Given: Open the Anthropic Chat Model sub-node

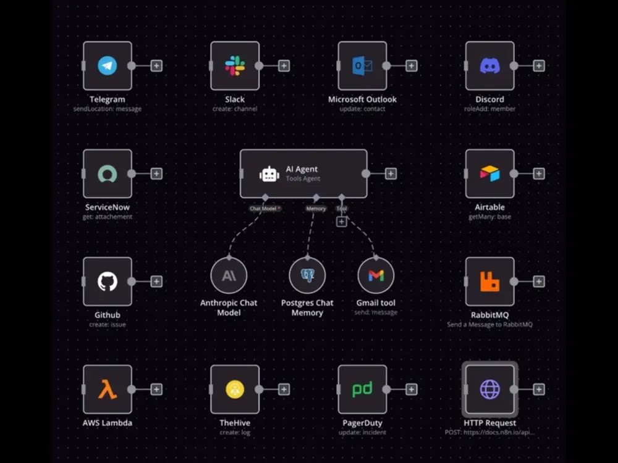Looking at the screenshot, I should click(229, 275).
